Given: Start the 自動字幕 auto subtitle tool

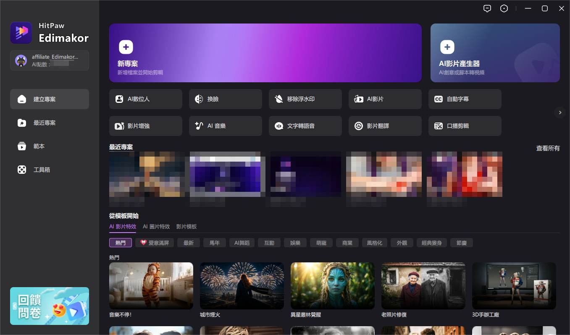Looking at the screenshot, I should click(x=465, y=99).
